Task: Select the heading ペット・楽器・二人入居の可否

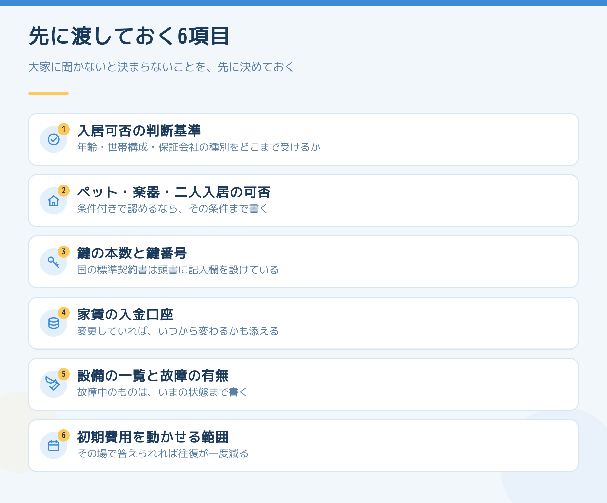Action: click(x=174, y=192)
